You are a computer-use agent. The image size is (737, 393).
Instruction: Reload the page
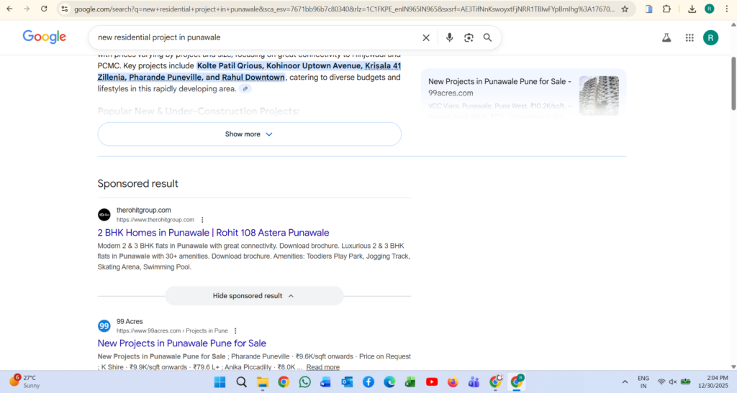click(x=44, y=9)
